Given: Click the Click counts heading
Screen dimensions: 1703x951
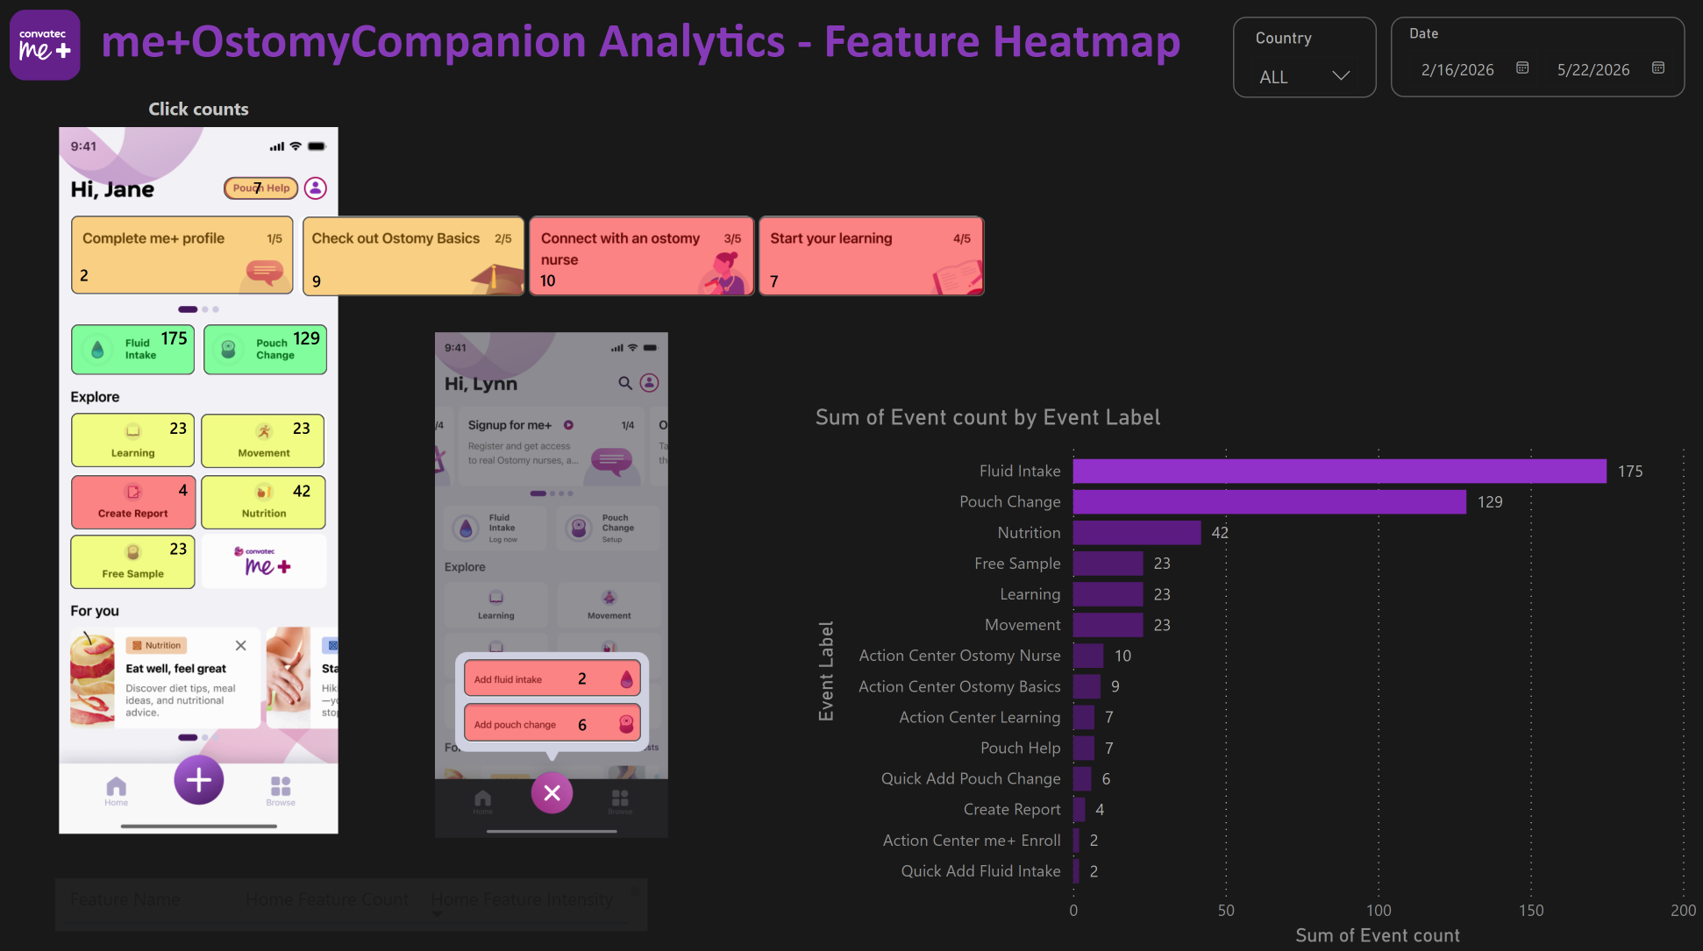Looking at the screenshot, I should coord(198,109).
